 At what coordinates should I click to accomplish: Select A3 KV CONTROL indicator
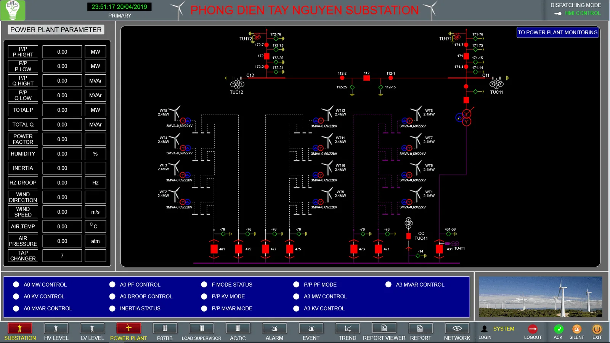pos(296,308)
